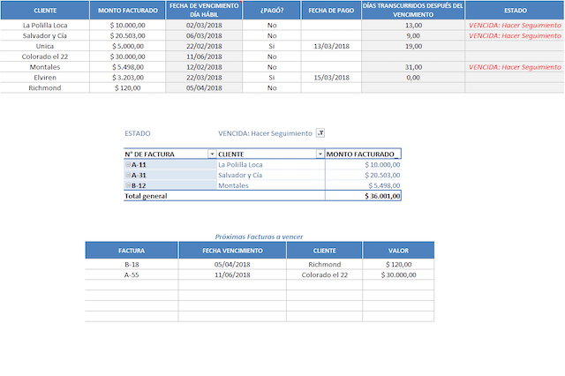Click VENCIDA status in Montales row

pyautogui.click(x=515, y=67)
